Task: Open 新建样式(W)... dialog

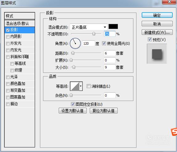Action: 157,32
